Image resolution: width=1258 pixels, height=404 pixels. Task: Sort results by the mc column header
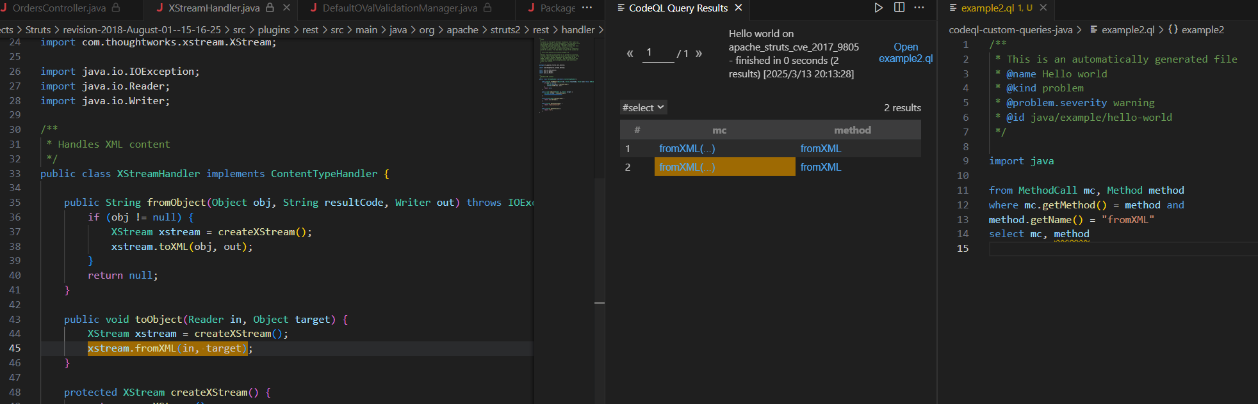point(719,130)
